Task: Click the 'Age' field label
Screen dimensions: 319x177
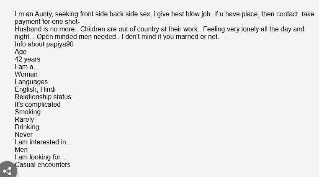Action: point(21,51)
